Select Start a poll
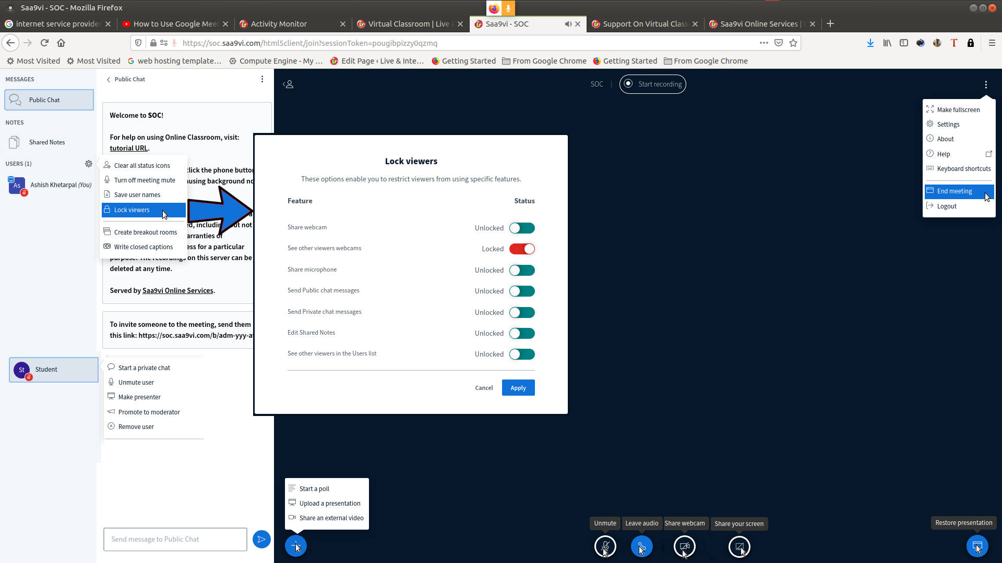1002x563 pixels. point(327,488)
